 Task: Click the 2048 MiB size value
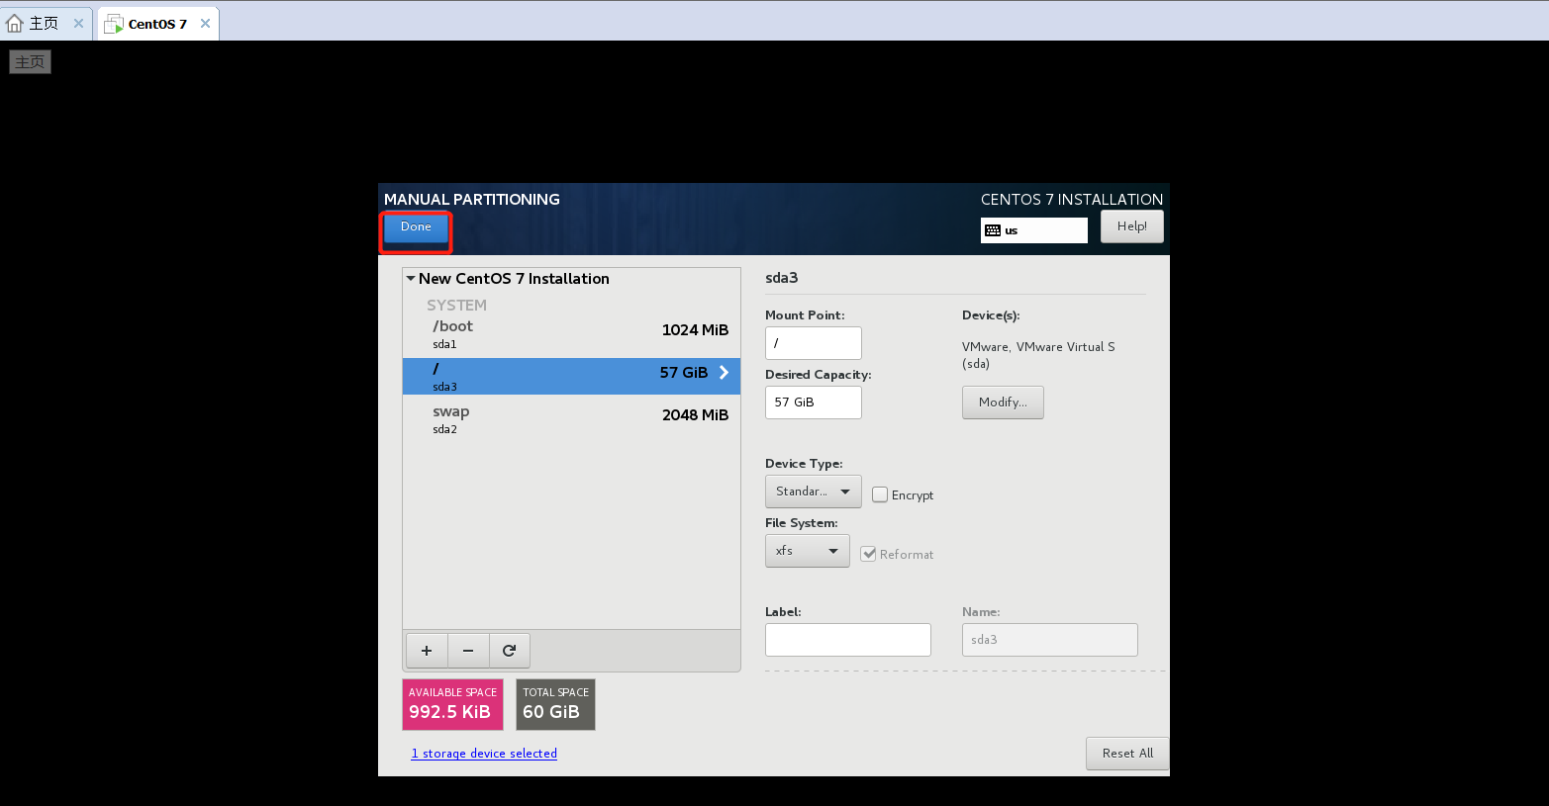click(x=695, y=415)
